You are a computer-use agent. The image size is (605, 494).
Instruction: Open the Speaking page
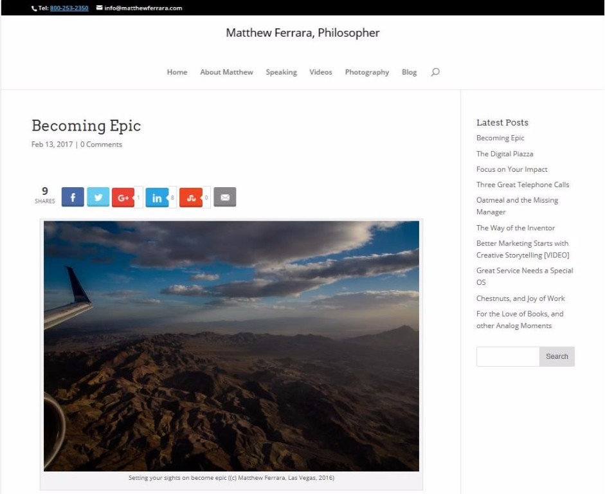(x=281, y=72)
